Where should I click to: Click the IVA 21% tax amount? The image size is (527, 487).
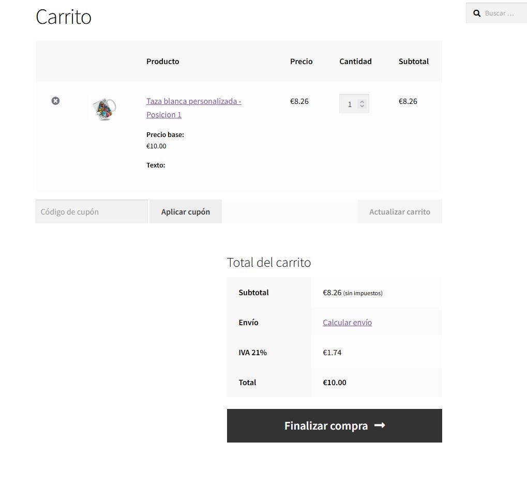point(332,353)
